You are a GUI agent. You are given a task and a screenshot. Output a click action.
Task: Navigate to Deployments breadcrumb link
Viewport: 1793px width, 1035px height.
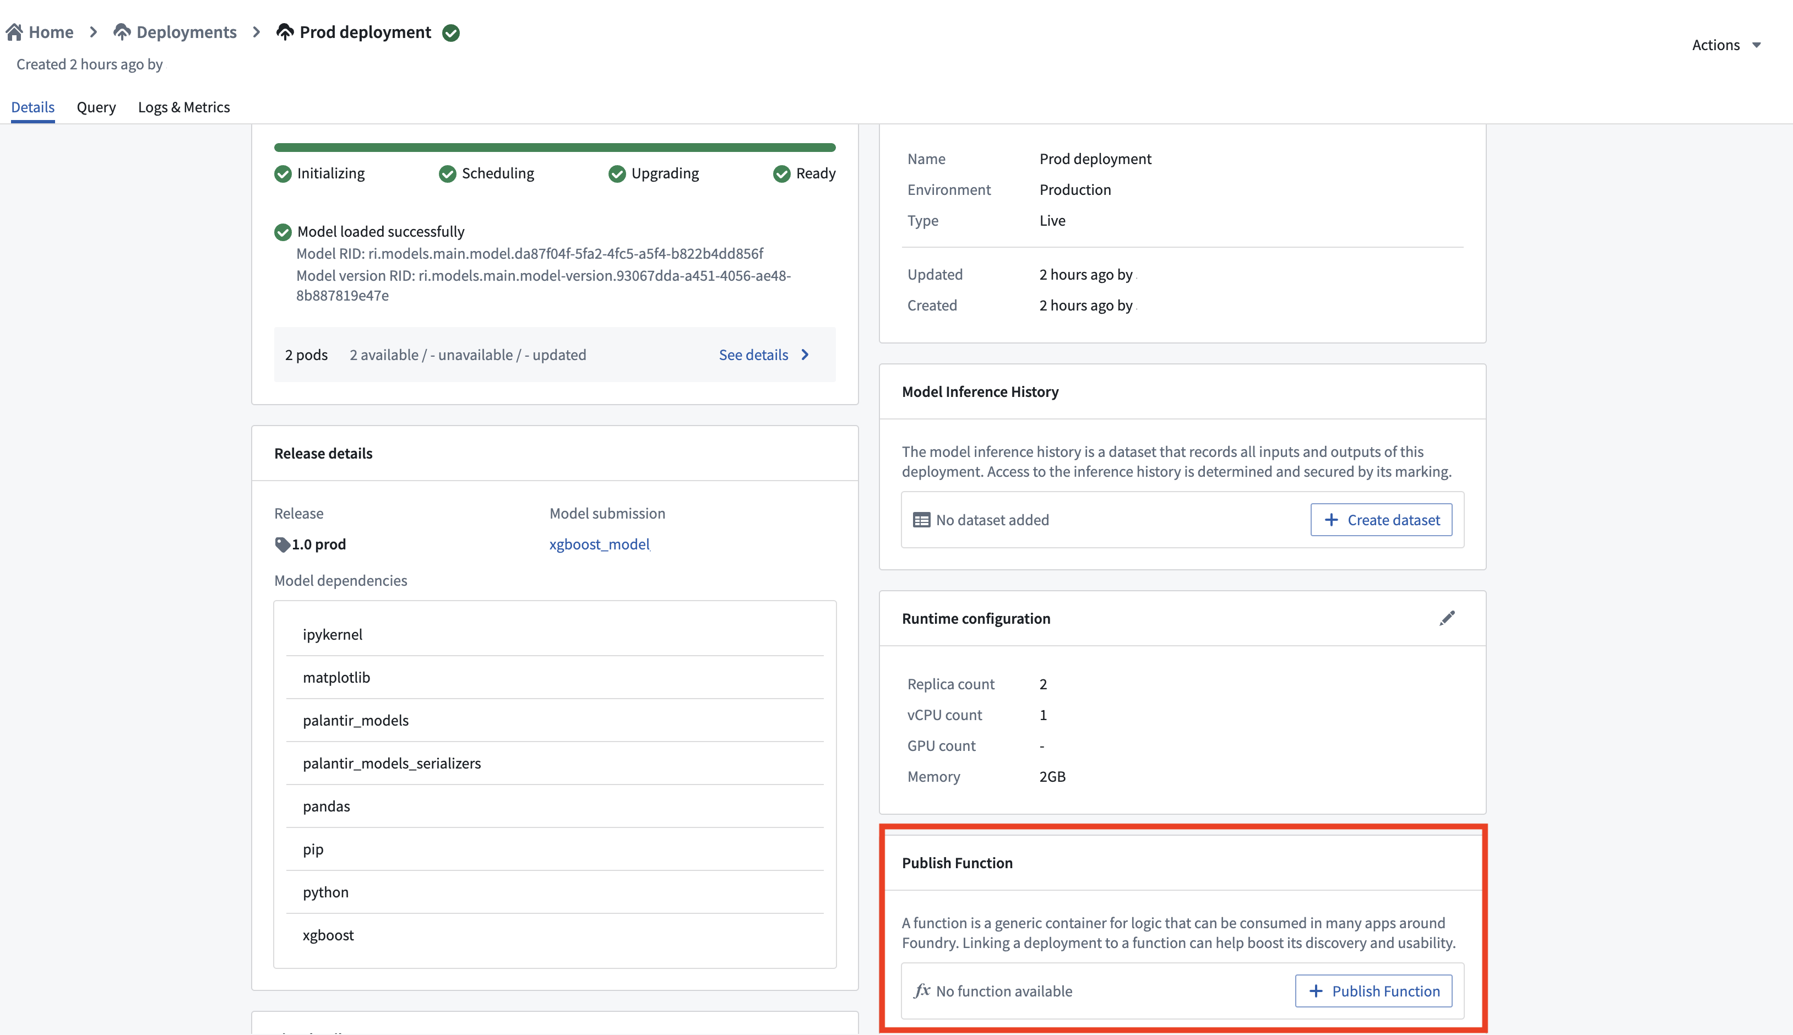(186, 32)
